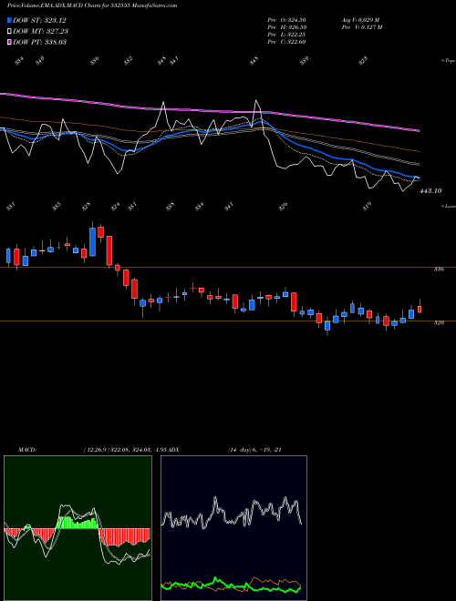456x601 pixels.
Task: Click the (12,26,9) MACD values text
Action: [127, 450]
